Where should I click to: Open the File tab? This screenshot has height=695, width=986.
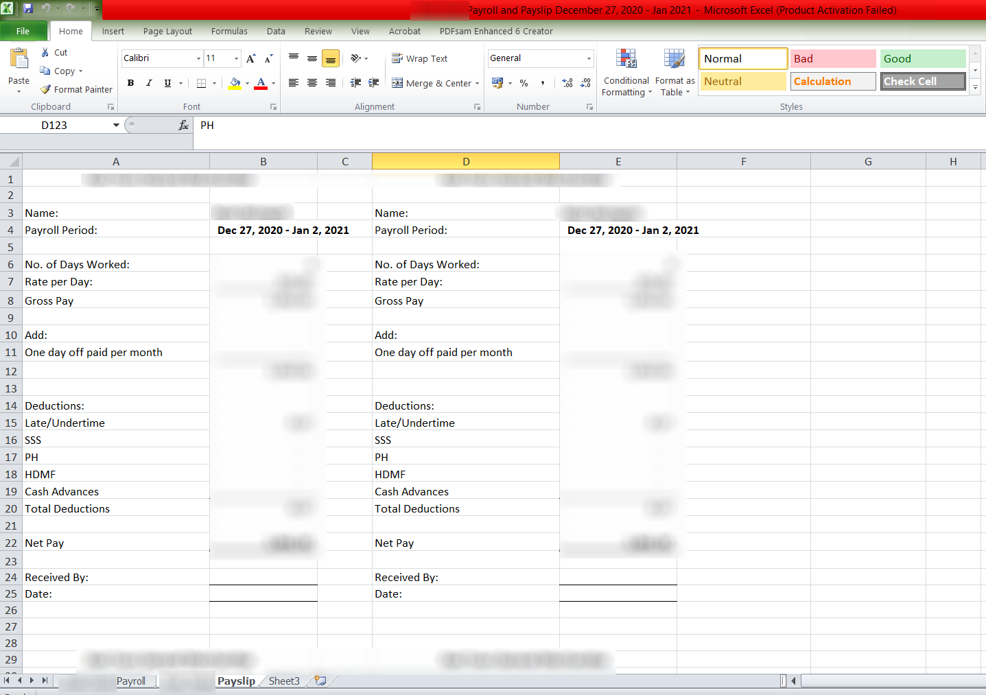23,31
